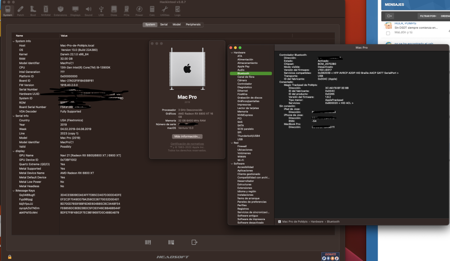Open the USB section icon in toolbar
450x261 pixels.
click(101, 11)
